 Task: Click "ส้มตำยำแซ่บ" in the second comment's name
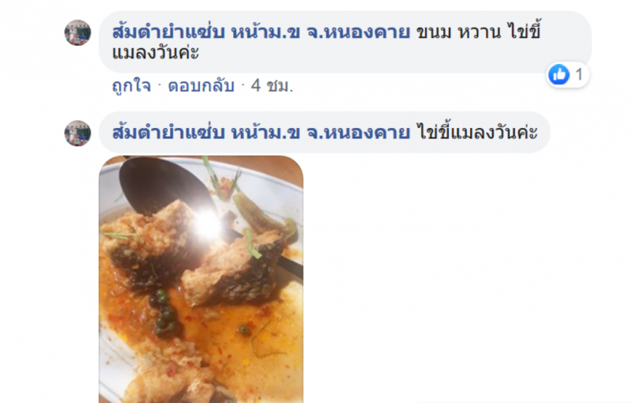(x=168, y=132)
